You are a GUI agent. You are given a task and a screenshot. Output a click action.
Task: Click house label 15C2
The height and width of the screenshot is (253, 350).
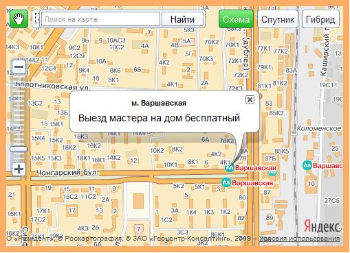pos(70,196)
